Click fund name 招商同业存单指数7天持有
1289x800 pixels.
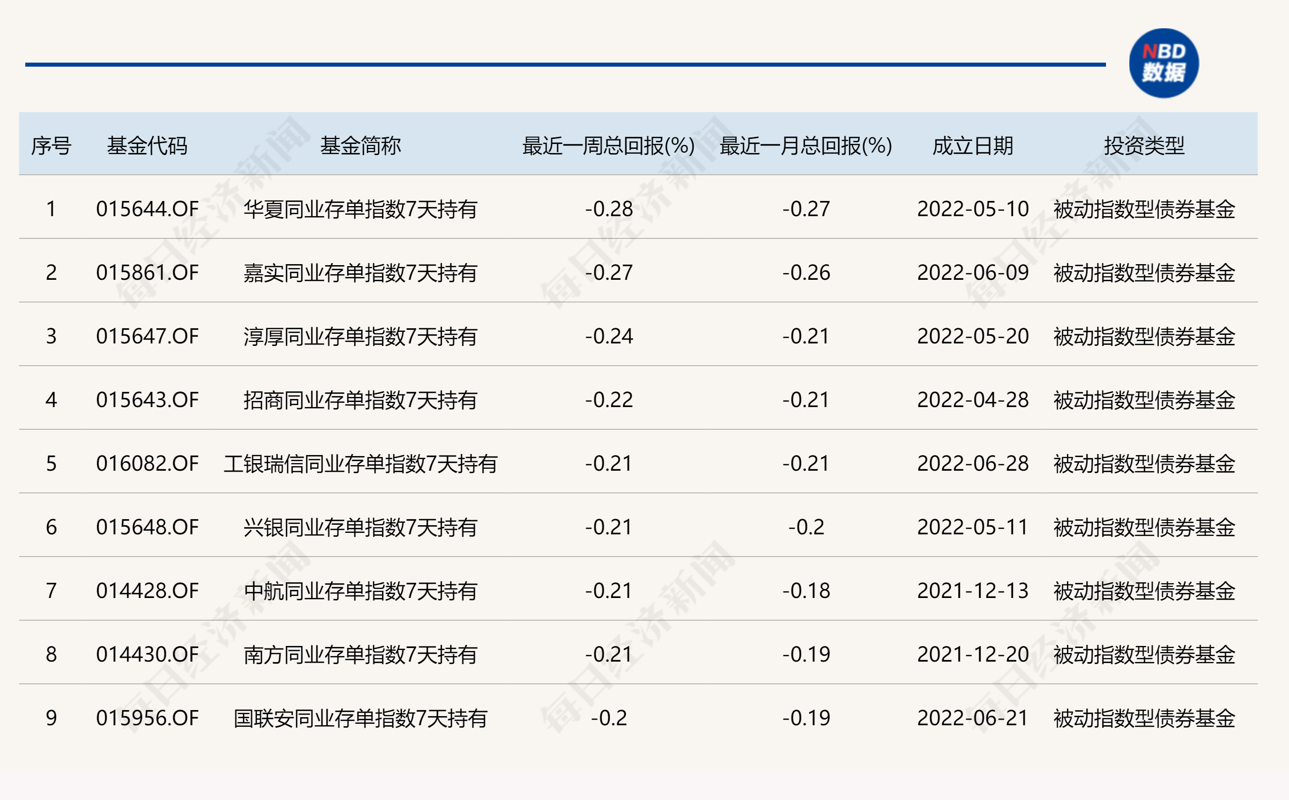pos(360,399)
